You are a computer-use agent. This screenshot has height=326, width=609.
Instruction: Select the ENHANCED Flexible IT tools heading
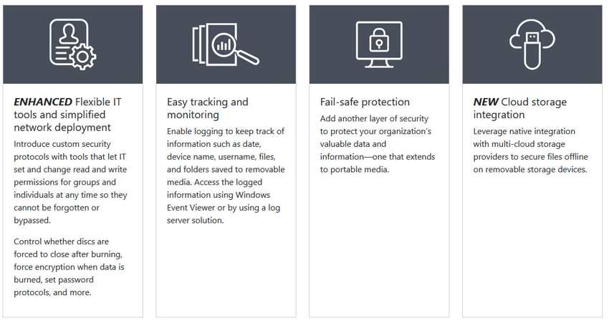[67, 115]
